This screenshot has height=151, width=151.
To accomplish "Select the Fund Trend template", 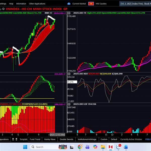I will 35,139.
